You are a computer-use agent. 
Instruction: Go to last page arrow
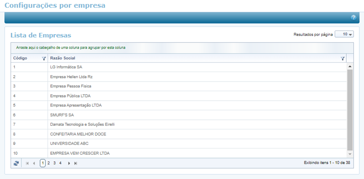point(75,163)
